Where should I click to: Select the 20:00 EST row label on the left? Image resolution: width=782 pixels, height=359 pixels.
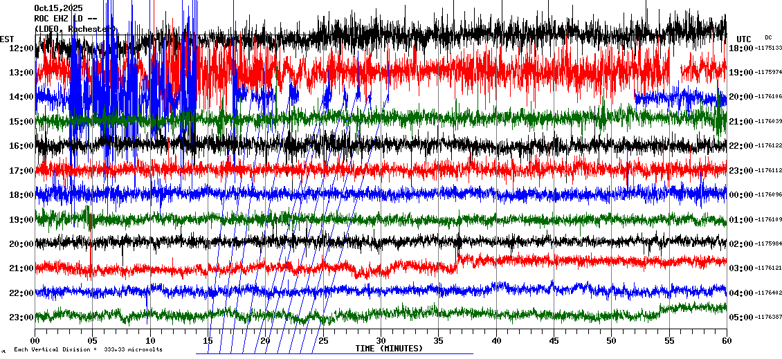click(21, 243)
